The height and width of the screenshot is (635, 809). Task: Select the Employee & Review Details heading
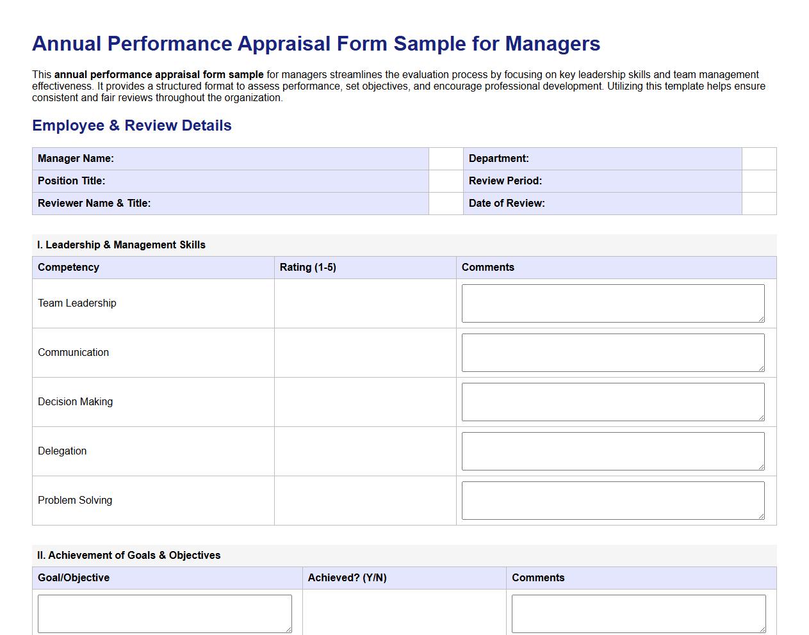tap(132, 125)
